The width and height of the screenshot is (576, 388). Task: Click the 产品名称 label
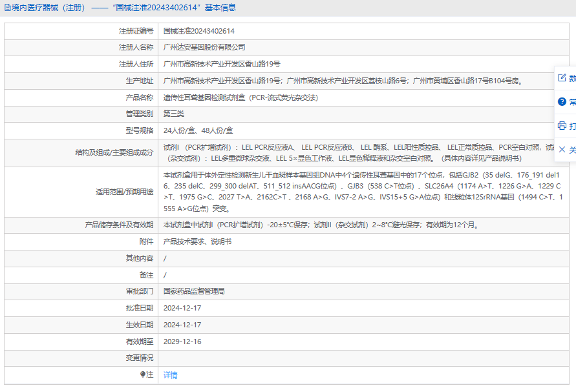tap(140, 97)
